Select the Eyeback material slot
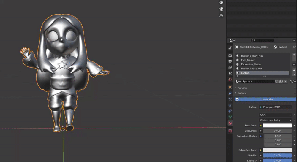The height and width of the screenshot is (162, 297). (262, 73)
